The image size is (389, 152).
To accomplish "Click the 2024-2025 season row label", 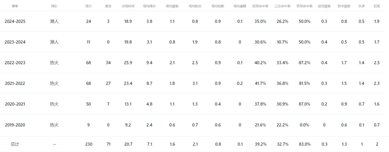I will coord(15,21).
